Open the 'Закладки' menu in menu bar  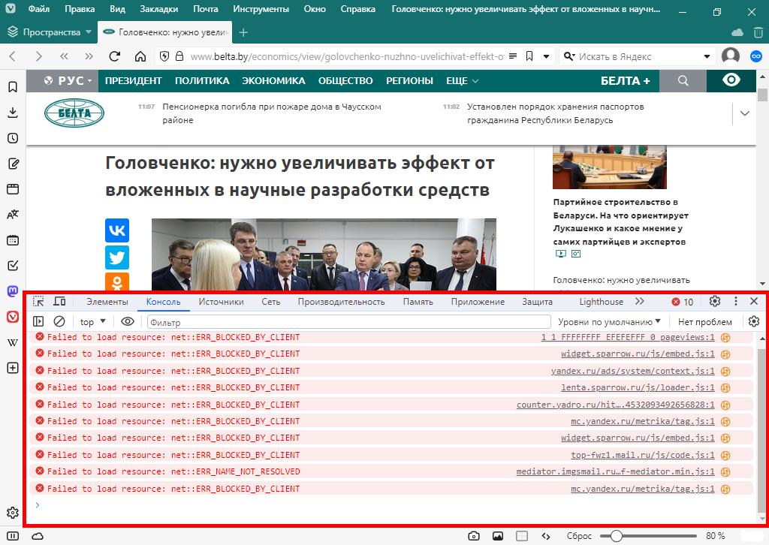click(x=158, y=11)
